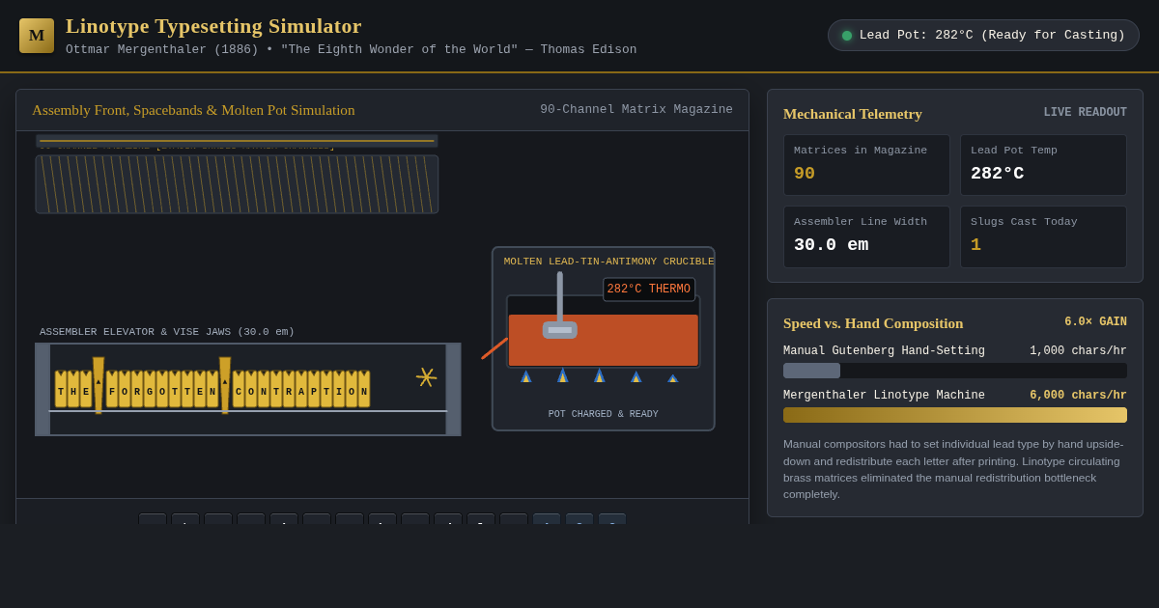Click the Ottmar Mergenthaler subtitle line
The width and height of the screenshot is (1159, 608).
pyautogui.click(x=351, y=50)
